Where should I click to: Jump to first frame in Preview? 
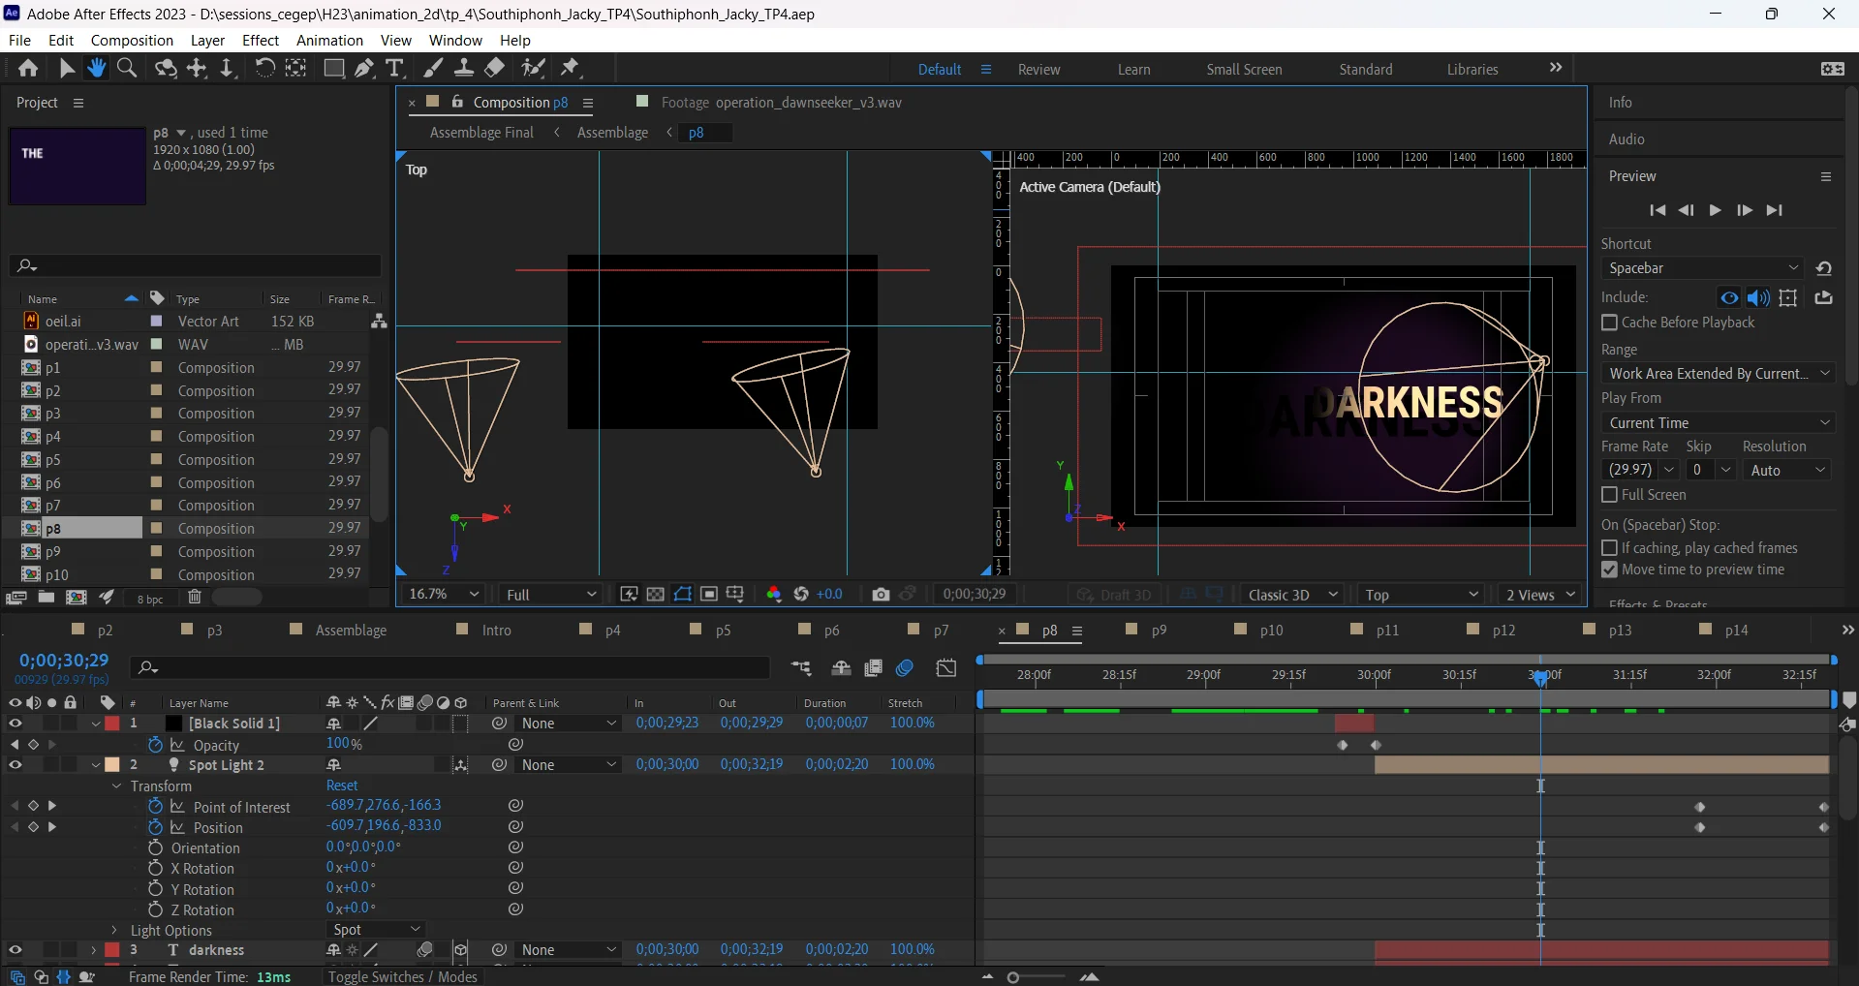coord(1658,210)
